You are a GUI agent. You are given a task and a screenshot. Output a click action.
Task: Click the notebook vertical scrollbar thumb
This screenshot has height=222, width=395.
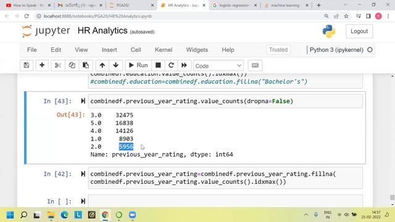point(393,197)
